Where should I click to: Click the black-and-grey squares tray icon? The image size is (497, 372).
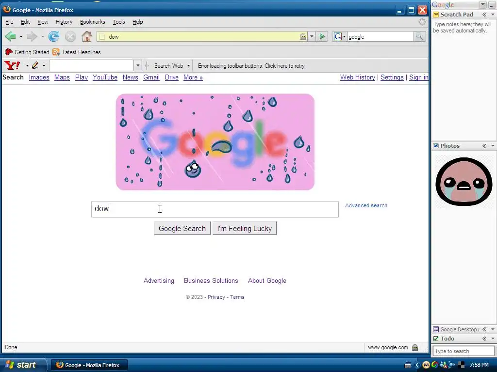click(x=461, y=365)
